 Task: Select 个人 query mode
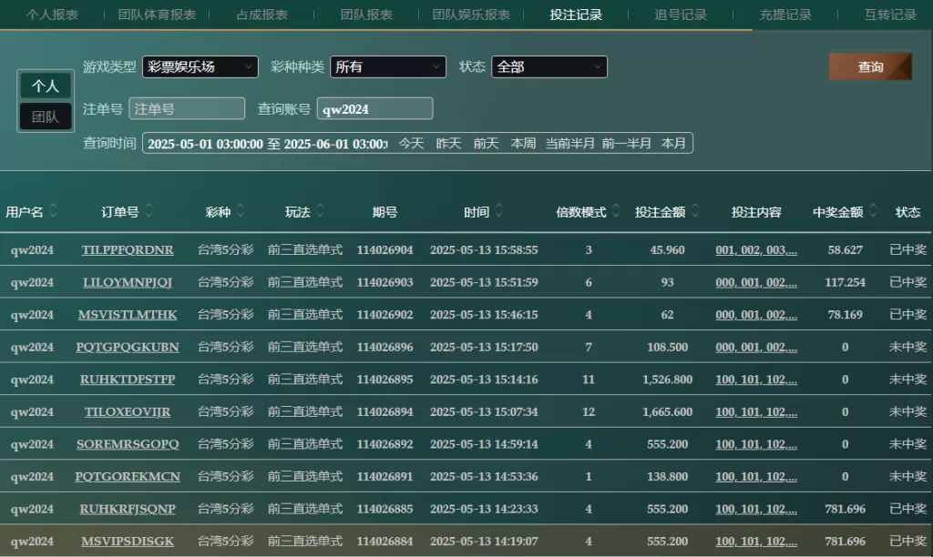[x=46, y=86]
